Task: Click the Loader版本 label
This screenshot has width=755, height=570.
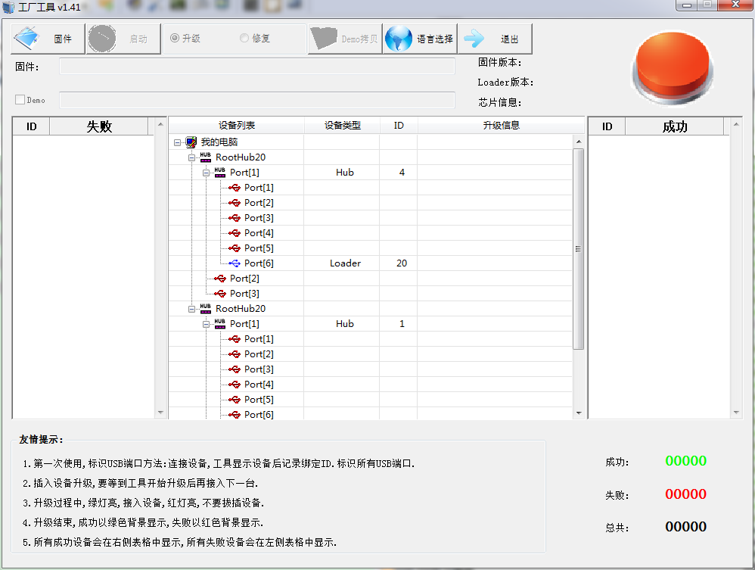Action: point(505,83)
